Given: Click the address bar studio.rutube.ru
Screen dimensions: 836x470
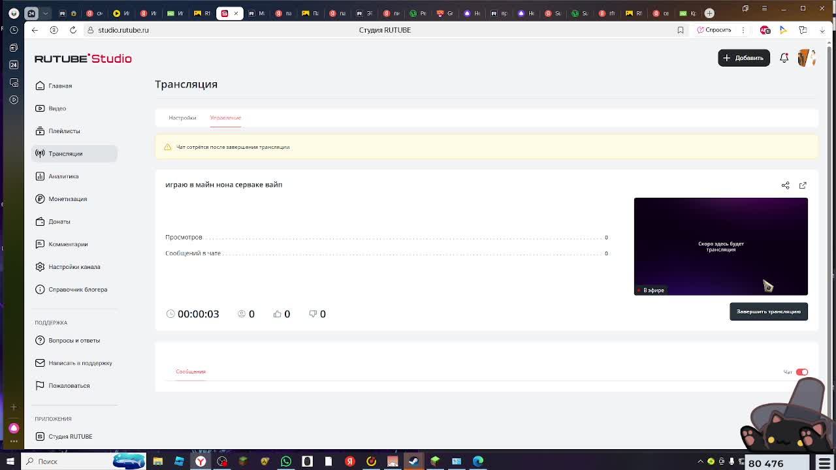Looking at the screenshot, I should (x=123, y=30).
